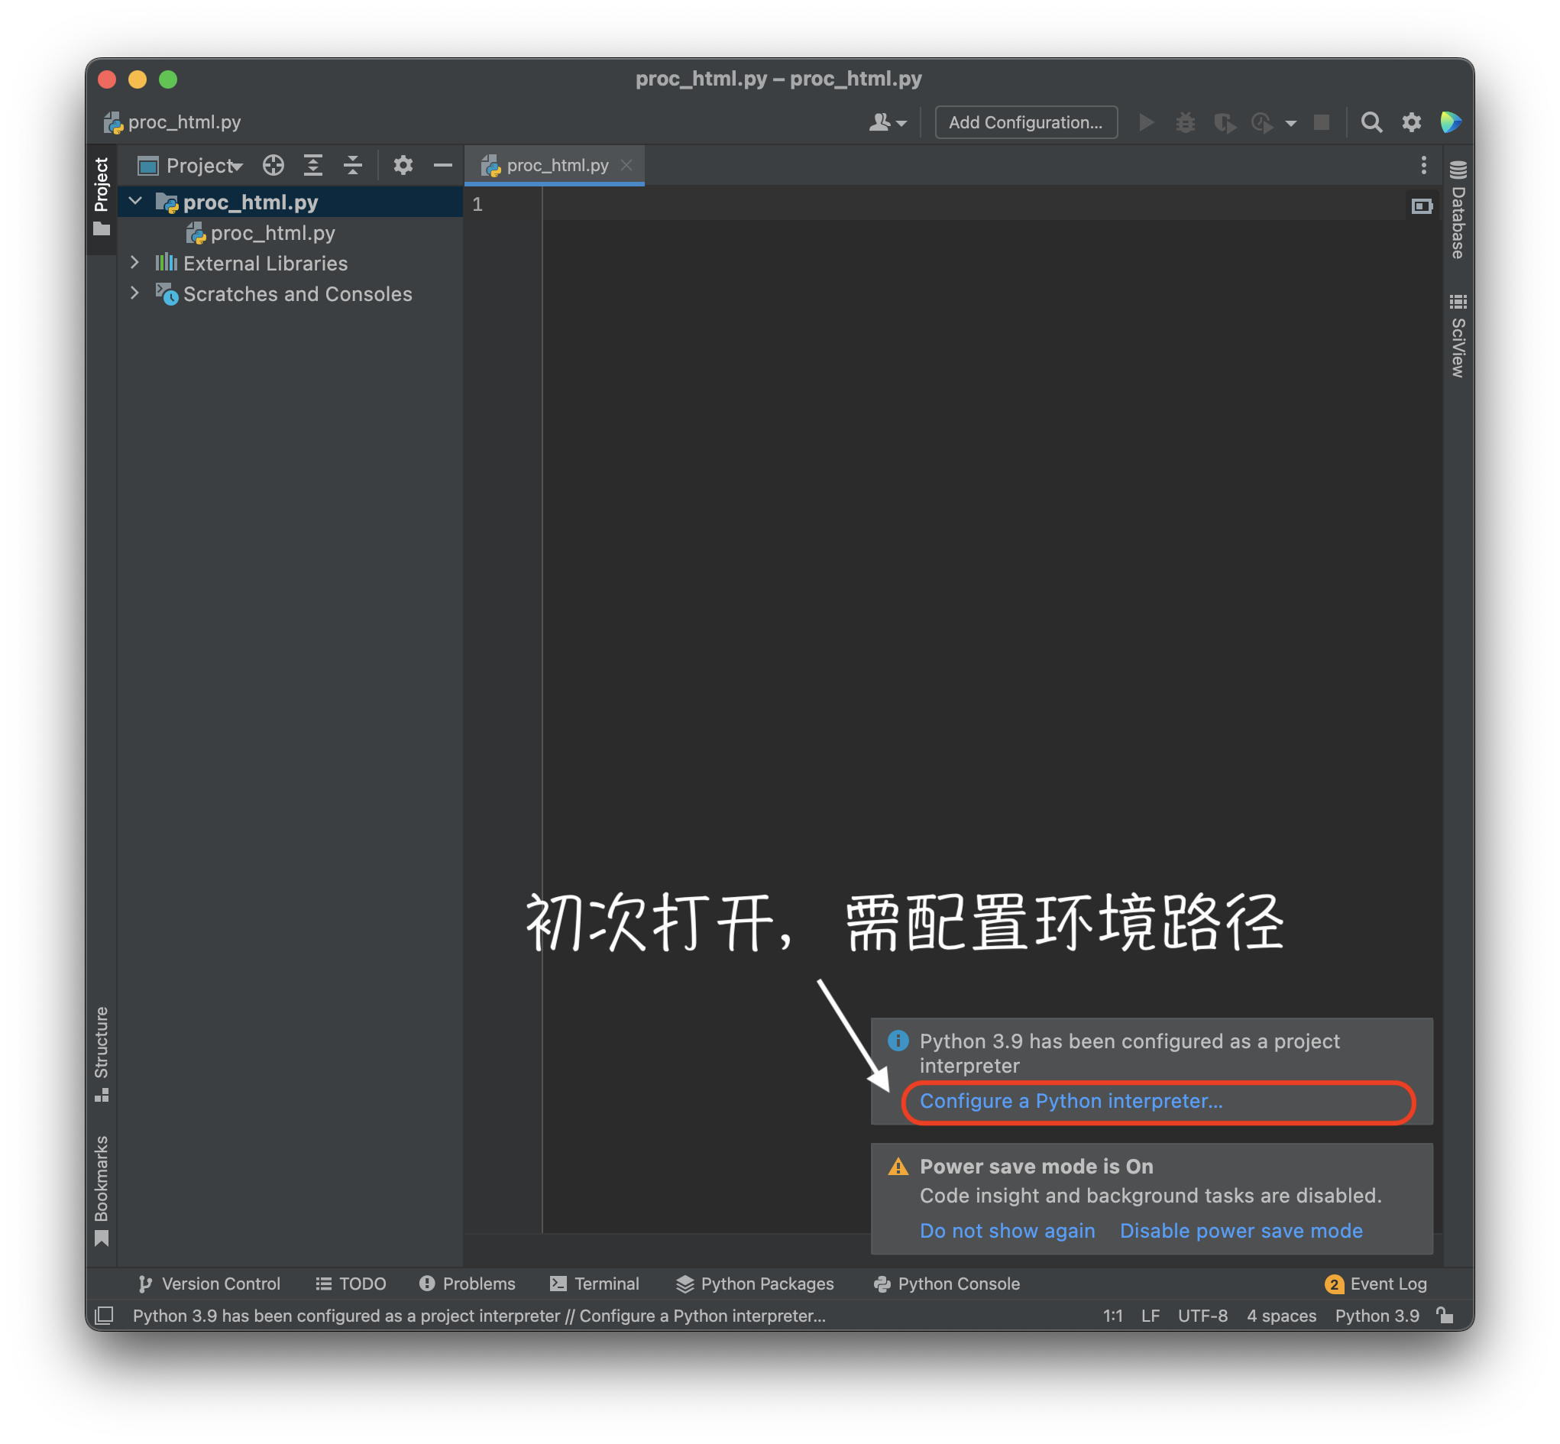This screenshot has width=1560, height=1444.
Task: Expand the External Libraries node
Action: coord(134,263)
